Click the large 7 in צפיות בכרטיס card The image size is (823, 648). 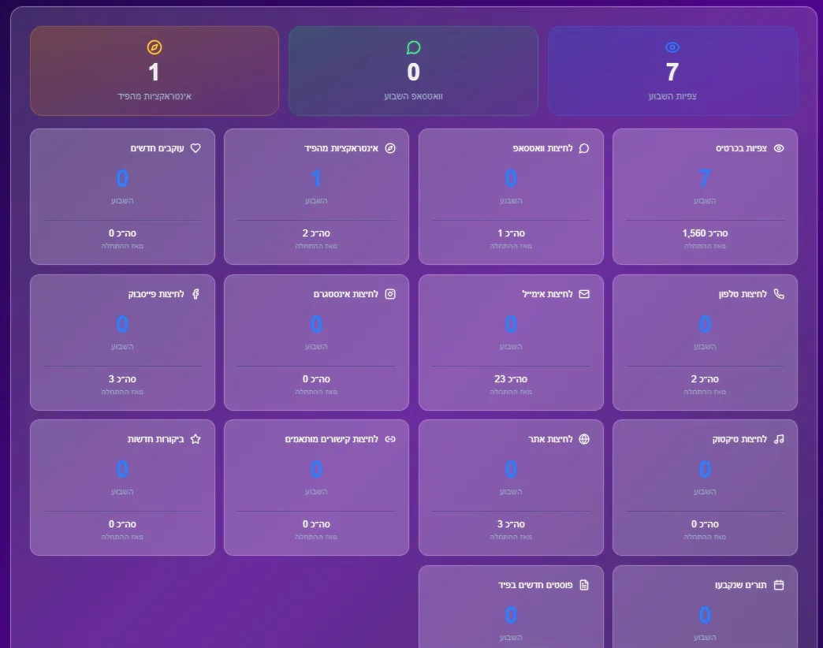pos(705,178)
